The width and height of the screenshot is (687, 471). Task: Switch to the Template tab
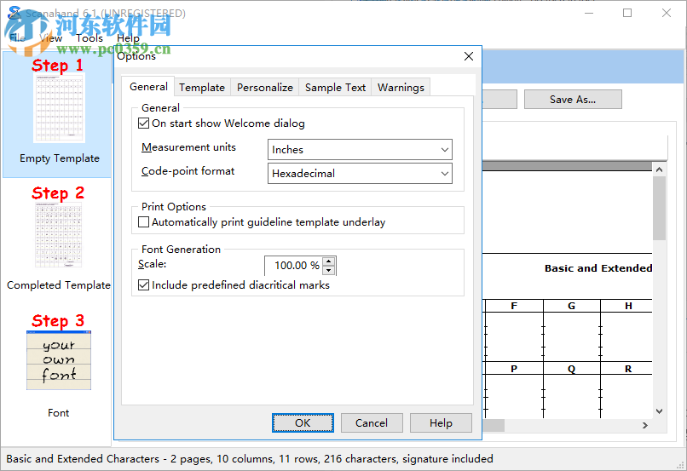coord(202,88)
